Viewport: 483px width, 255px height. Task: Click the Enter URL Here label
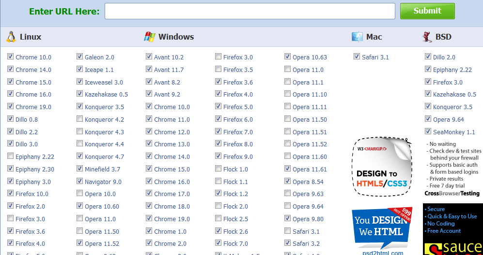(x=64, y=12)
